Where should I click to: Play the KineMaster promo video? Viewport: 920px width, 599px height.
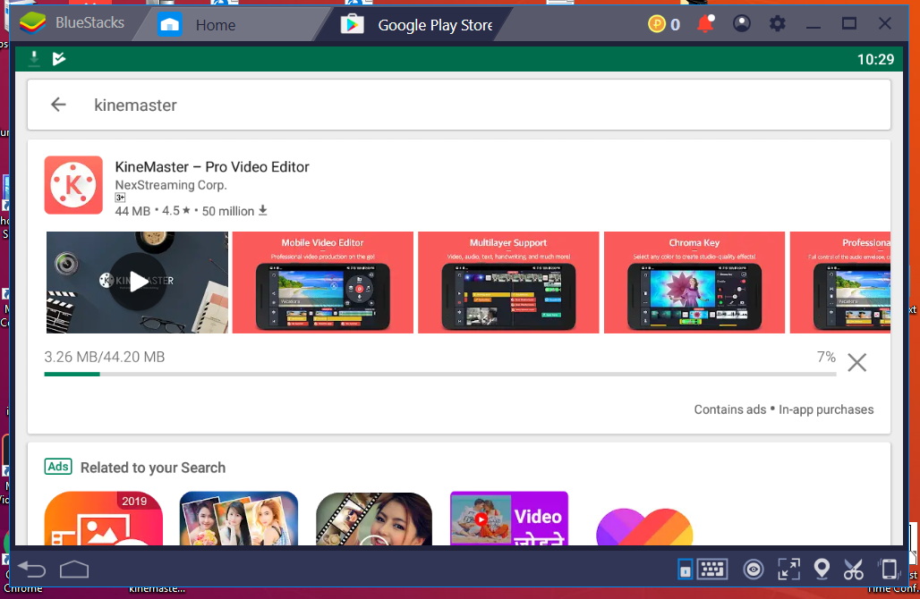[x=137, y=282]
